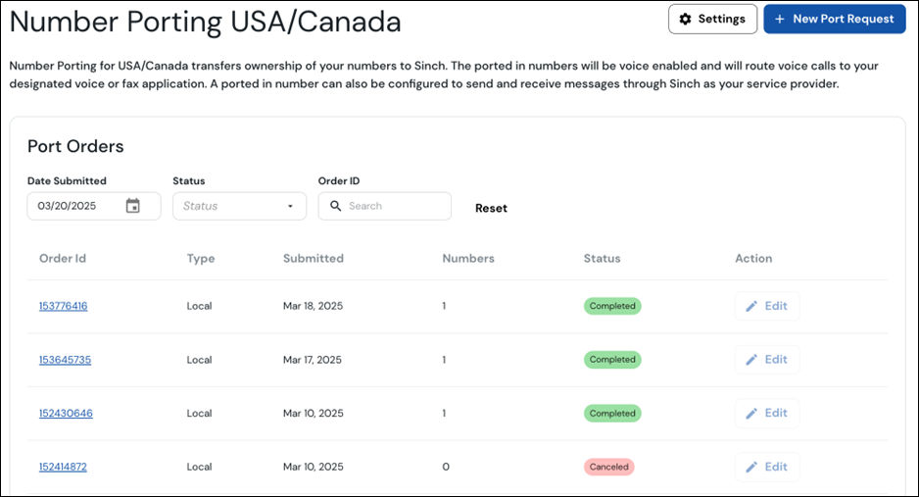Open the calendar picker icon
This screenshot has width=919, height=497.
(x=133, y=206)
